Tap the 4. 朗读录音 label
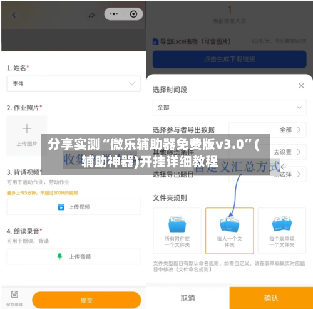313x309 pixels. [x=24, y=231]
